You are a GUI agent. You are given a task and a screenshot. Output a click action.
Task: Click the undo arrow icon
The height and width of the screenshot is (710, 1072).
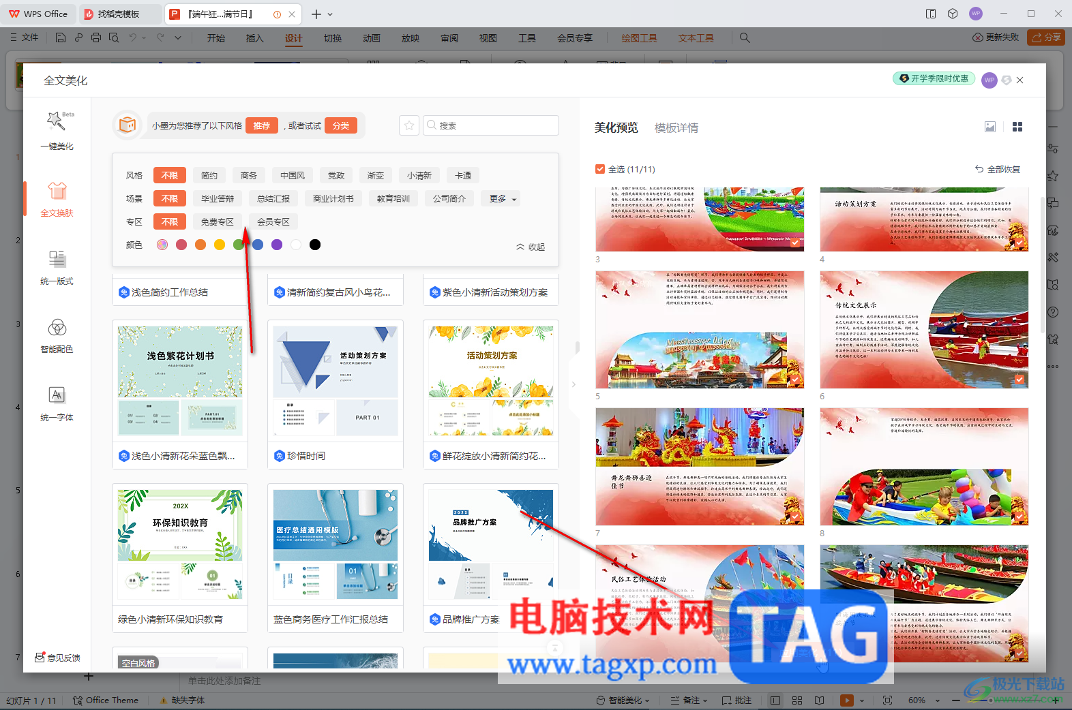click(x=133, y=37)
